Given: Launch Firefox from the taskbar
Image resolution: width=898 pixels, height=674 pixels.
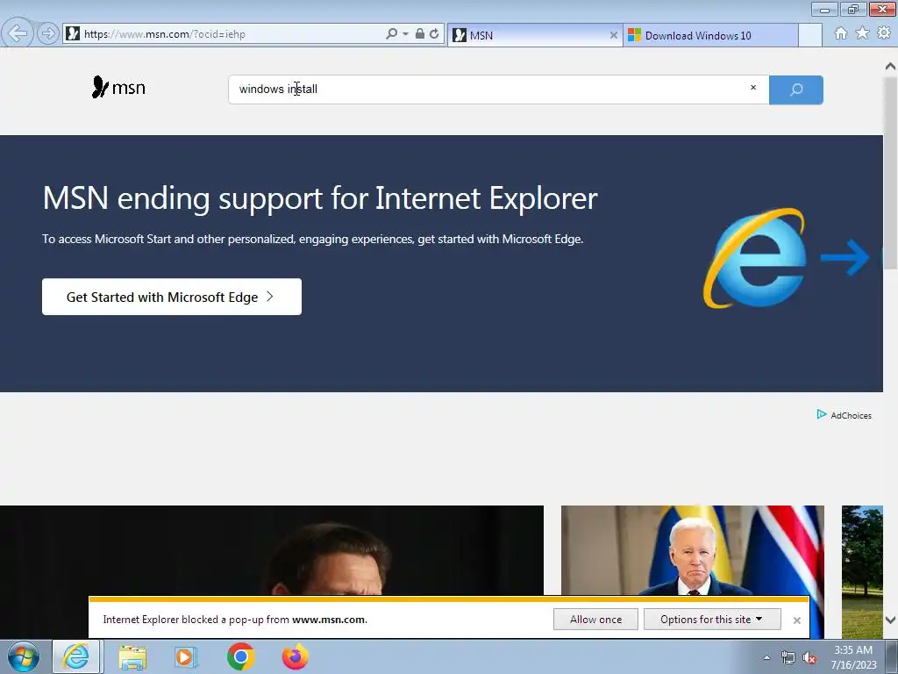Looking at the screenshot, I should 296,656.
